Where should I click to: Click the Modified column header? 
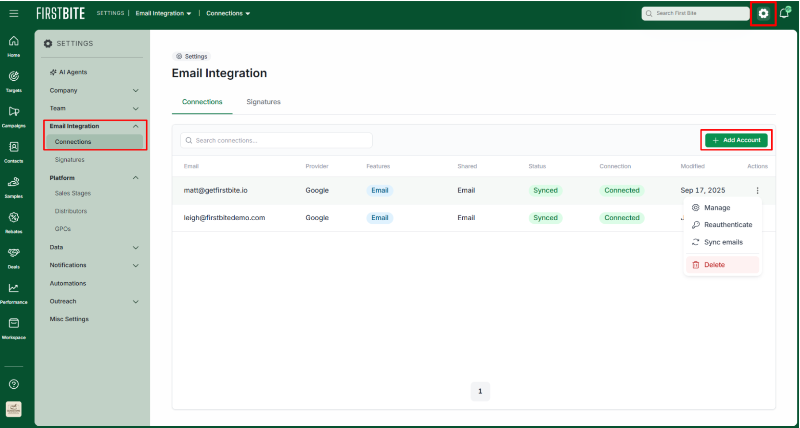tap(693, 166)
